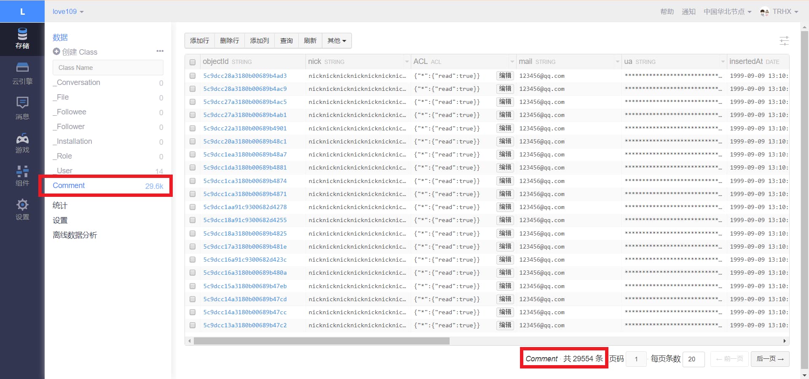Open the mail column header dropdown arrow
Viewport: 809px width, 379px height.
617,62
